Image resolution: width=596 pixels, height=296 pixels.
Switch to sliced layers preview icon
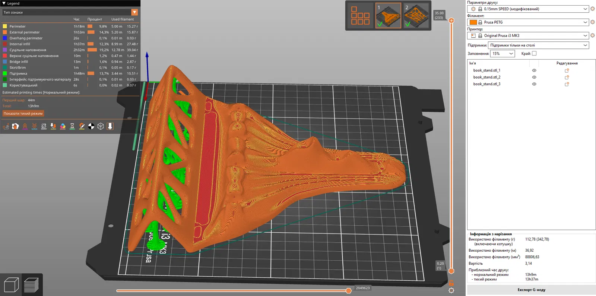pos(31,285)
